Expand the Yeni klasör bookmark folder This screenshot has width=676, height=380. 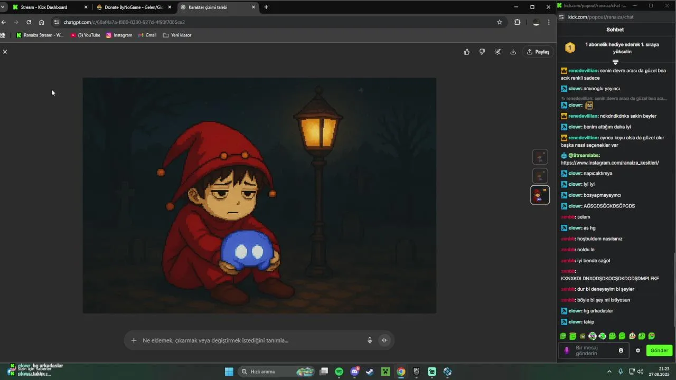pyautogui.click(x=177, y=35)
